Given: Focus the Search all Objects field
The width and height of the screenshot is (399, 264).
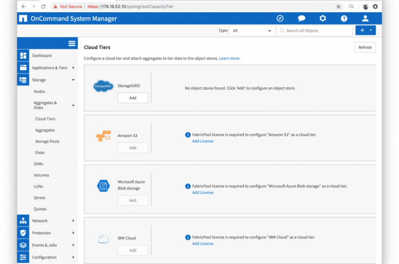Looking at the screenshot, I should pyautogui.click(x=315, y=31).
